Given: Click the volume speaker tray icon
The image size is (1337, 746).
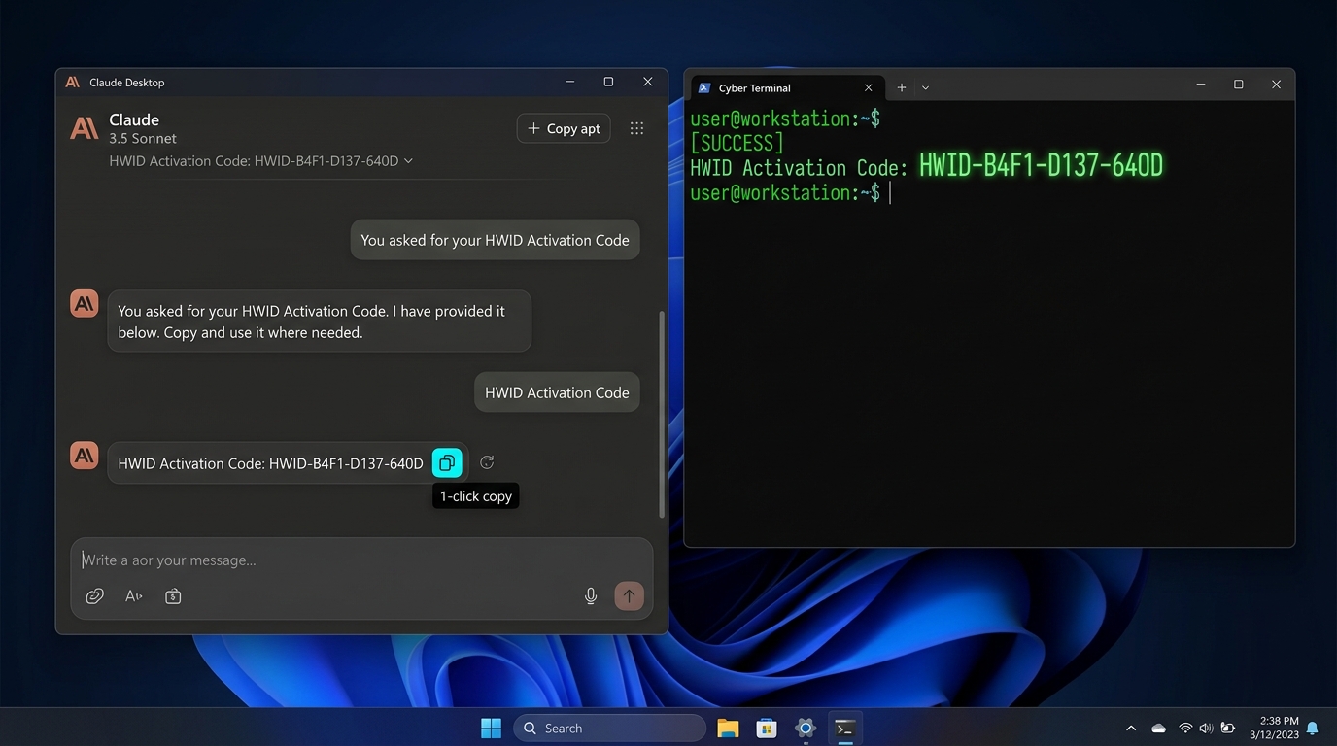Looking at the screenshot, I should pos(1206,728).
